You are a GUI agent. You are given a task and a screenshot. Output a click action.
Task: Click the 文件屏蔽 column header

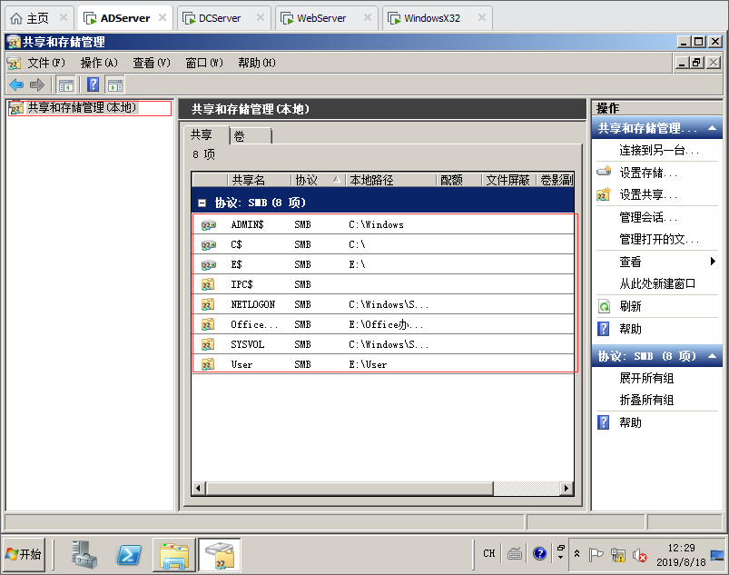click(509, 180)
